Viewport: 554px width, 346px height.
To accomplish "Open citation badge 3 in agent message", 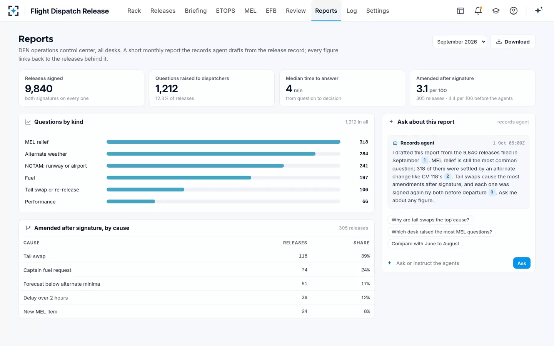I will pos(492,192).
